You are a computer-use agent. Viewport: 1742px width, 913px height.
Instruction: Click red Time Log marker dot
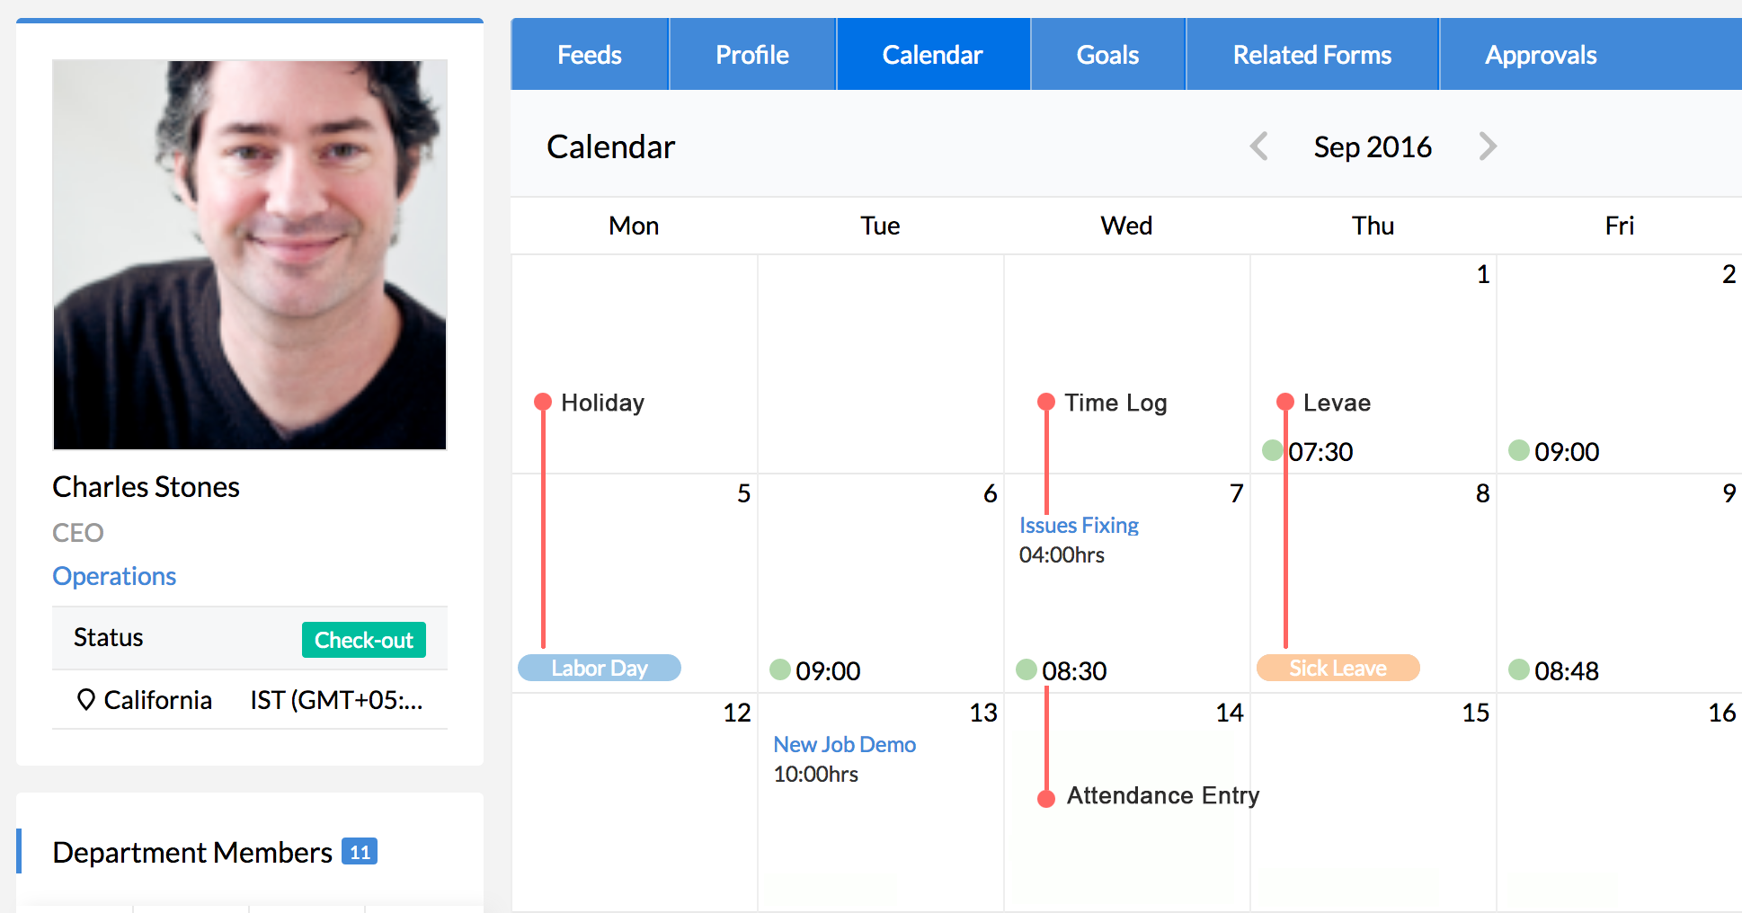[x=1046, y=402]
